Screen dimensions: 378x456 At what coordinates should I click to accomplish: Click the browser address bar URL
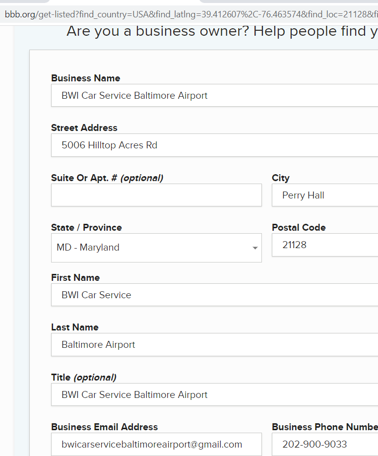[x=191, y=14]
